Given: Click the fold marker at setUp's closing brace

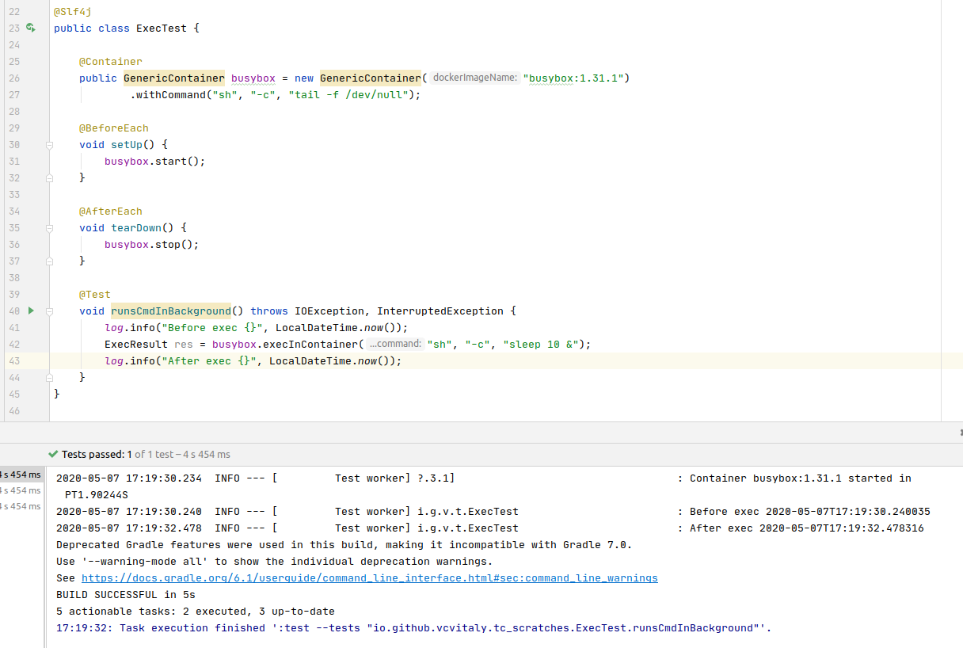Looking at the screenshot, I should click(x=48, y=177).
